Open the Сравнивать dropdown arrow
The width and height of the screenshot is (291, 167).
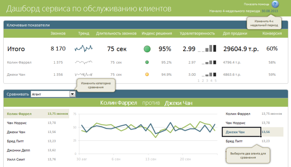pyautogui.click(x=72, y=94)
